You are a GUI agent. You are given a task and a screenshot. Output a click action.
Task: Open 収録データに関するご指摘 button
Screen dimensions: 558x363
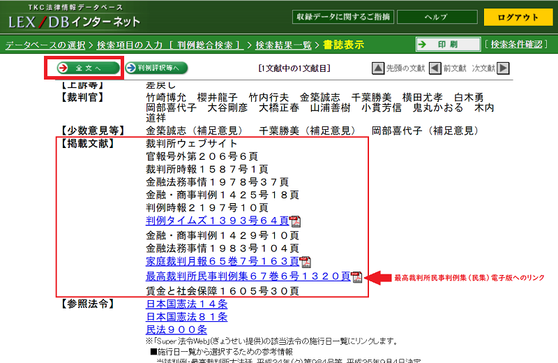(x=343, y=17)
